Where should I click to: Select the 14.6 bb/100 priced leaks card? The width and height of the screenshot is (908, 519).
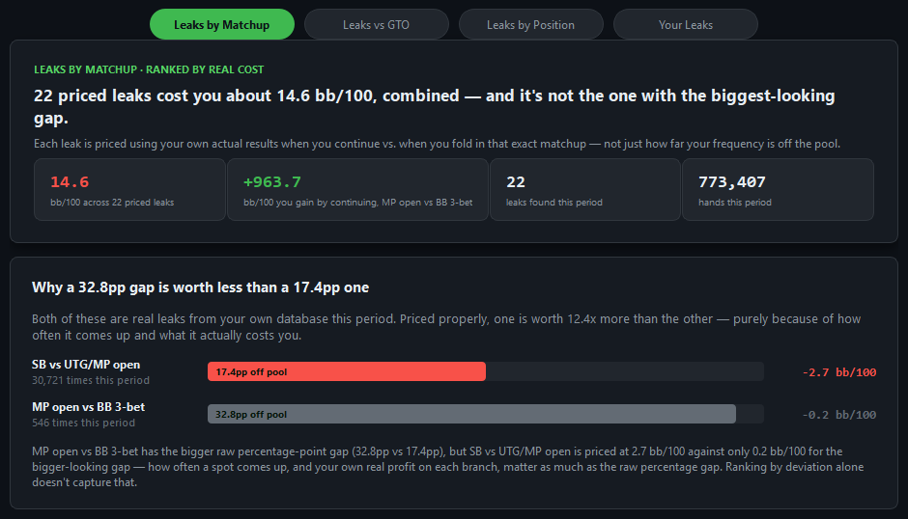(x=129, y=190)
